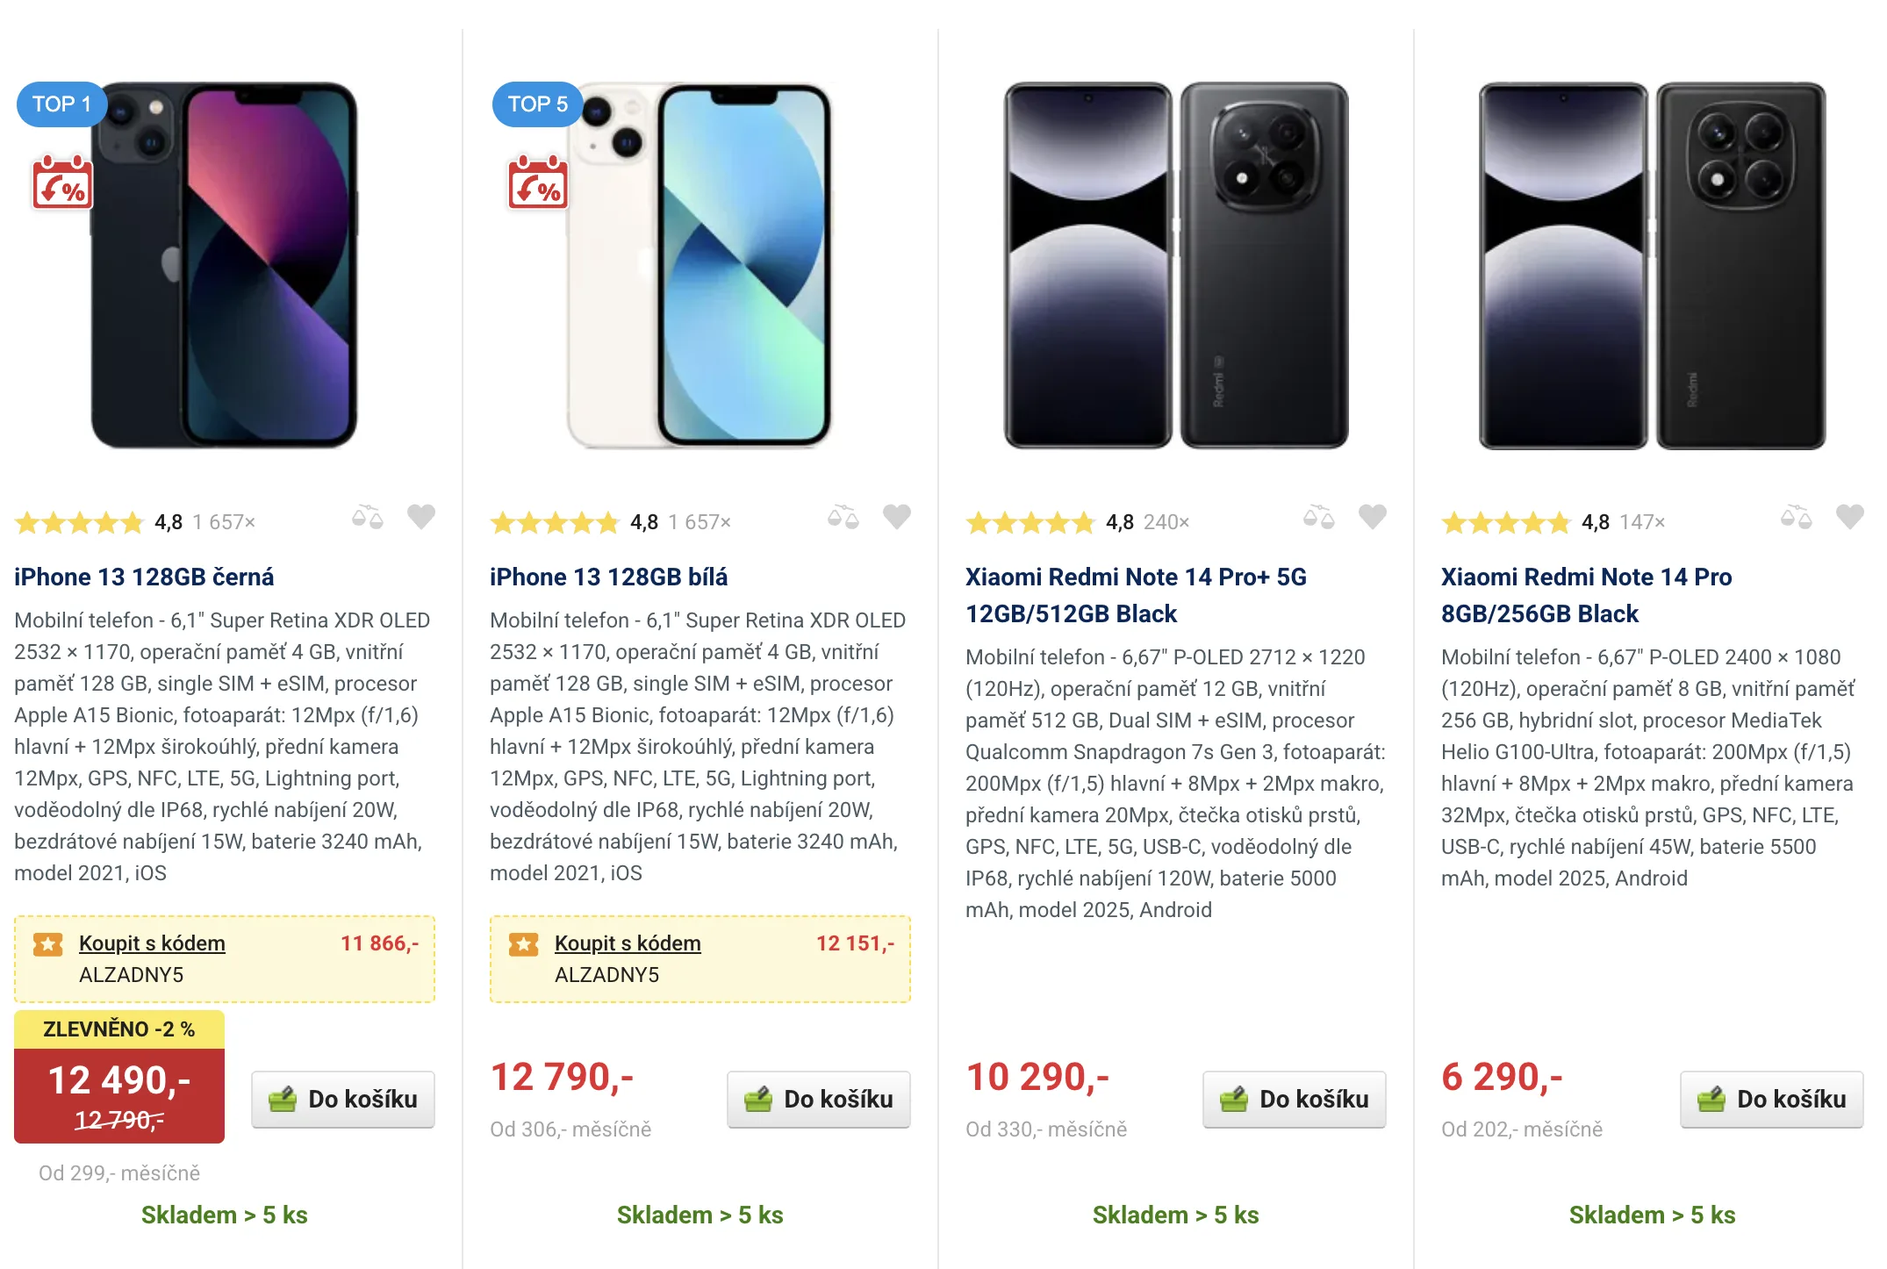Image resolution: width=1887 pixels, height=1269 pixels.
Task: Open iPhone 13 128GB bílá product title
Action: 608,577
